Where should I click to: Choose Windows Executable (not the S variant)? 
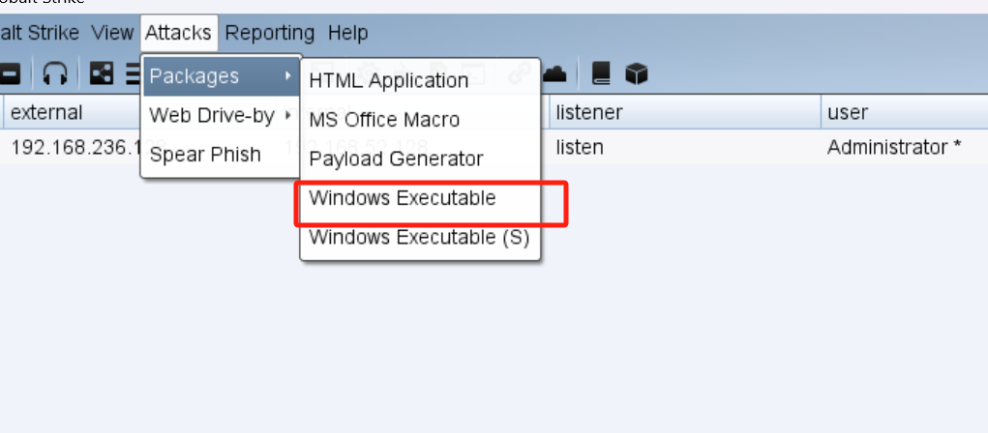pyautogui.click(x=403, y=198)
